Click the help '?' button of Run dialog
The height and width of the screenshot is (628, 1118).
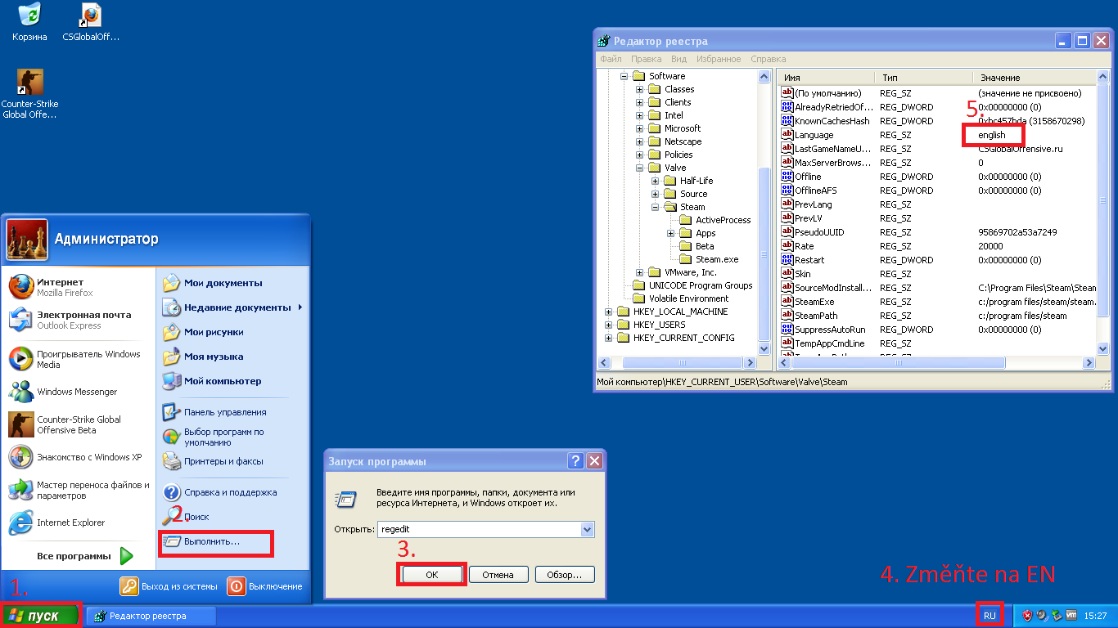coord(576,461)
